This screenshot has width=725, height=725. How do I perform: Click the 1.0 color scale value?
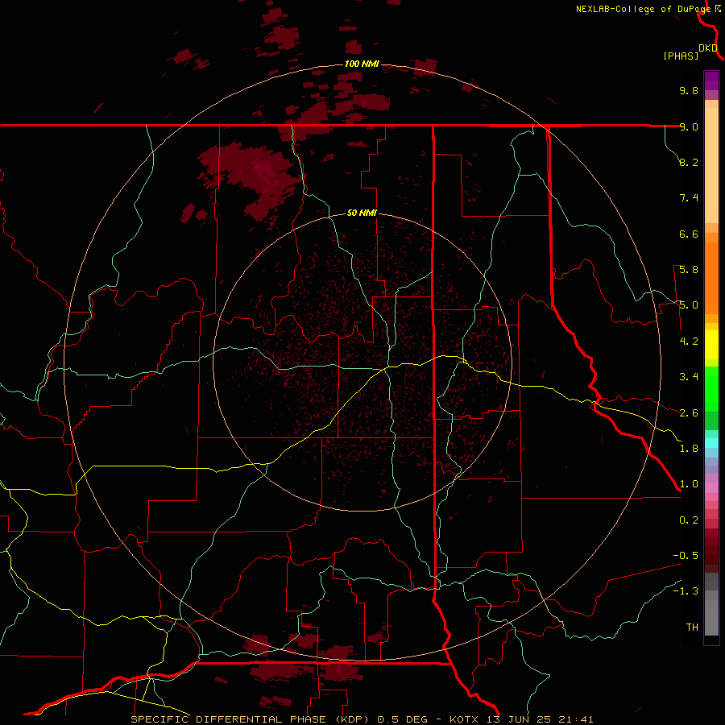tap(689, 484)
